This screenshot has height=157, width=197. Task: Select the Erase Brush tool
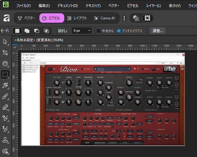(5, 107)
